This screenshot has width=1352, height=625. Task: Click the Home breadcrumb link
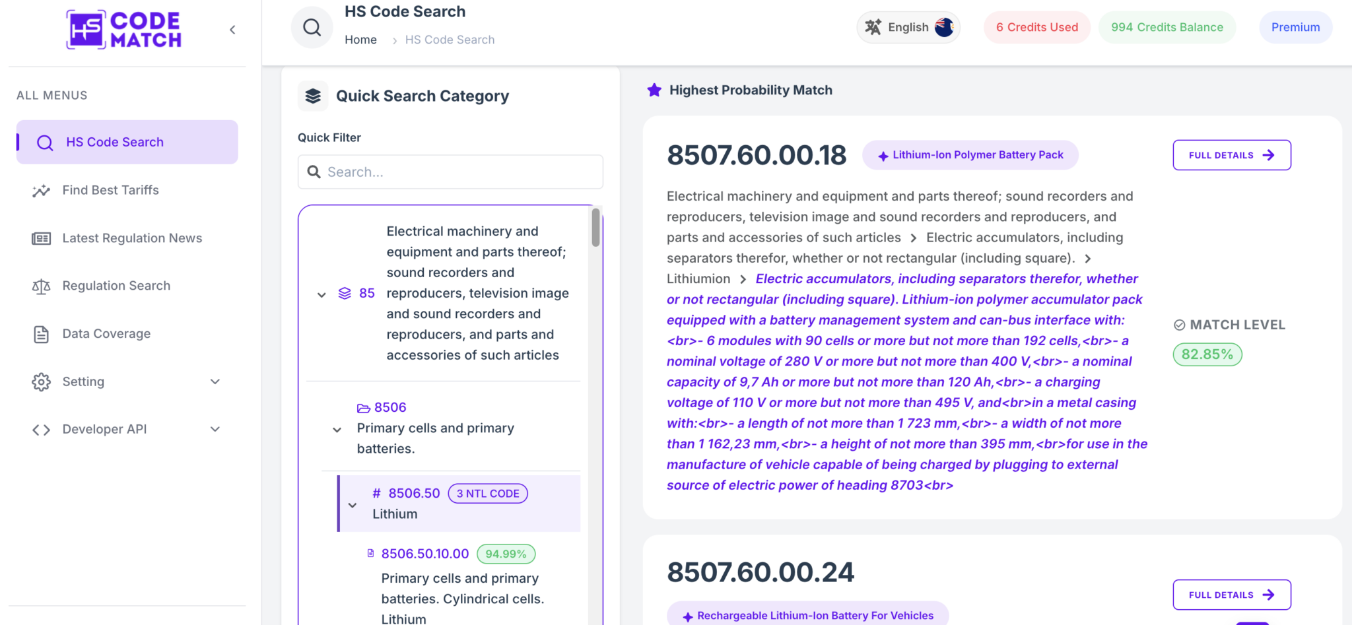[x=360, y=40]
